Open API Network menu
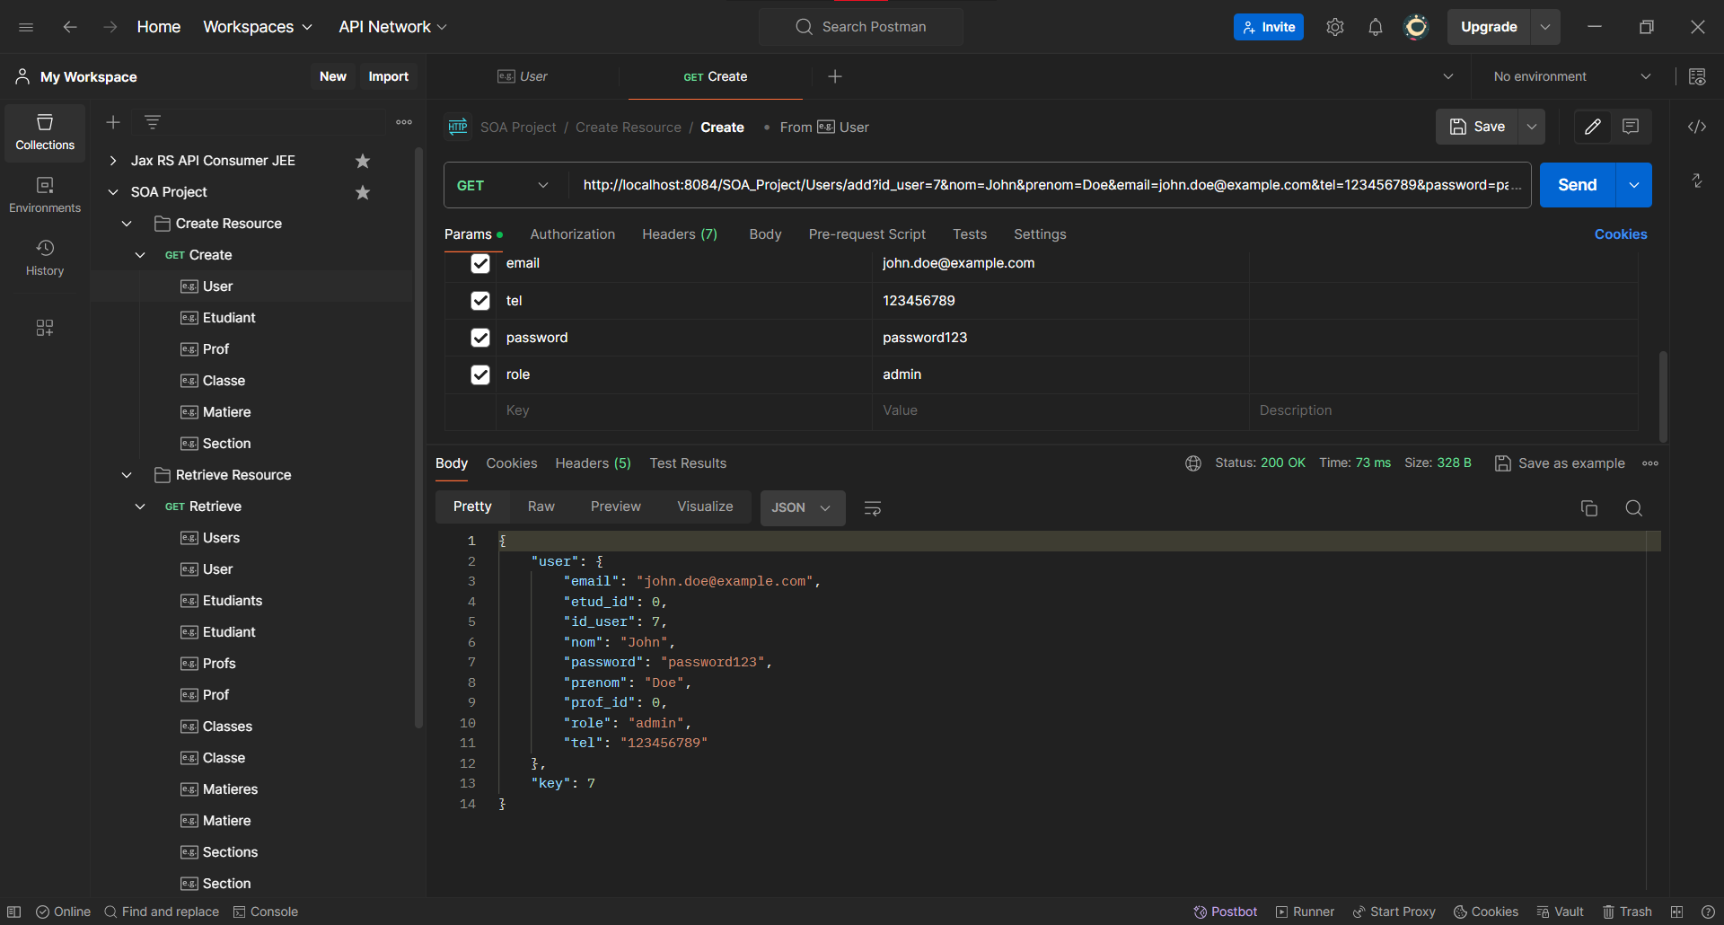 coord(392,27)
